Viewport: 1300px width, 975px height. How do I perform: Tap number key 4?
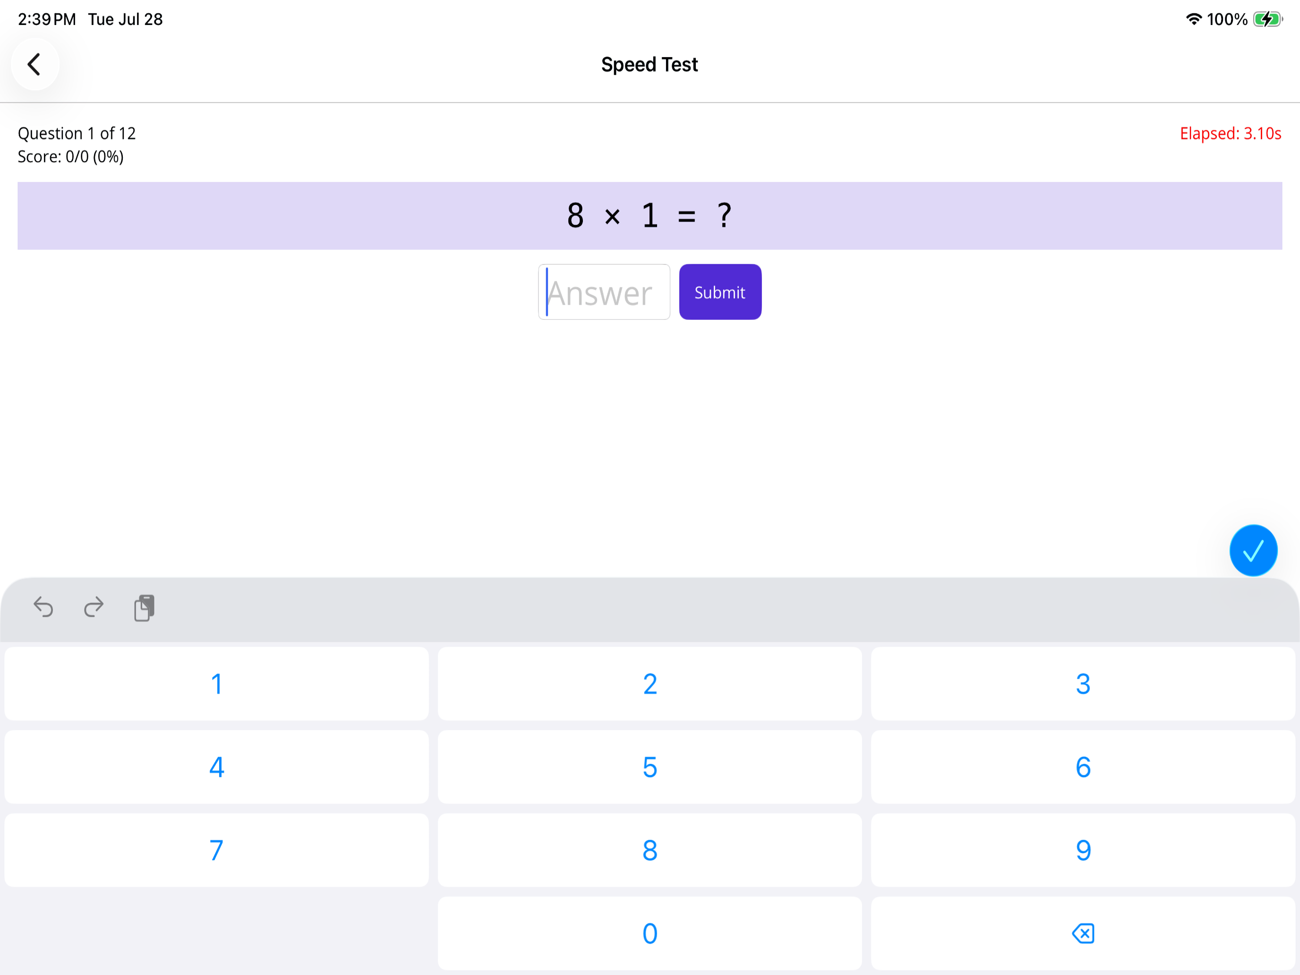point(216,767)
